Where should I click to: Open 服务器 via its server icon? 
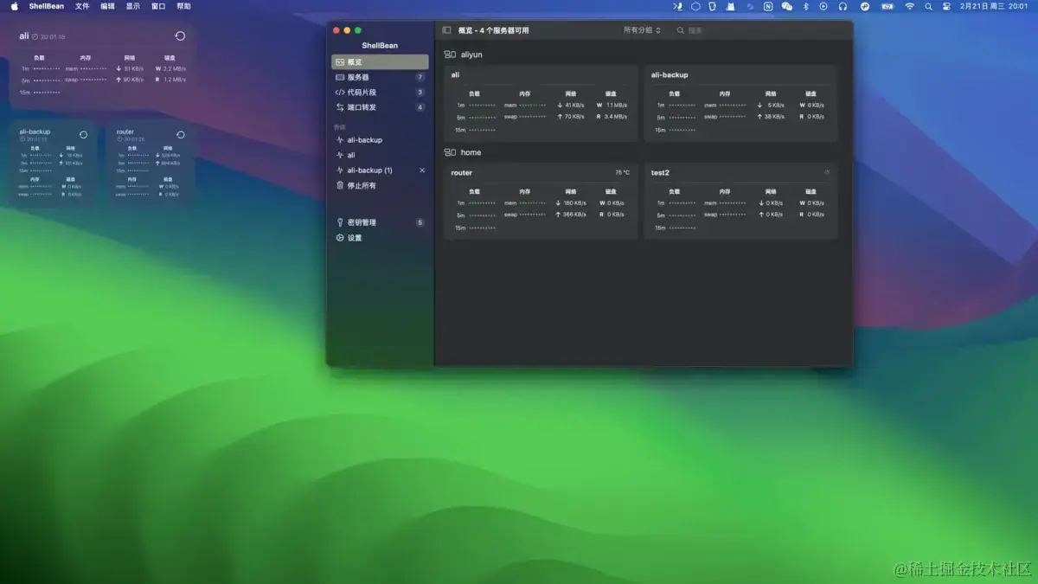[340, 77]
